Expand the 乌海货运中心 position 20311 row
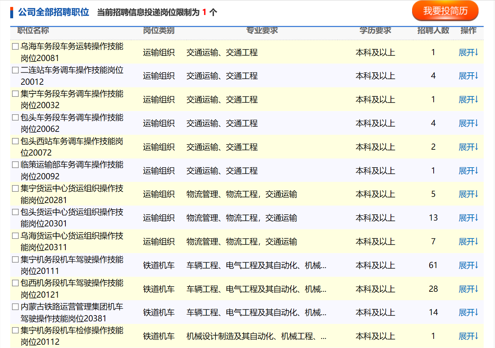The height and width of the screenshot is (348, 495). click(468, 242)
